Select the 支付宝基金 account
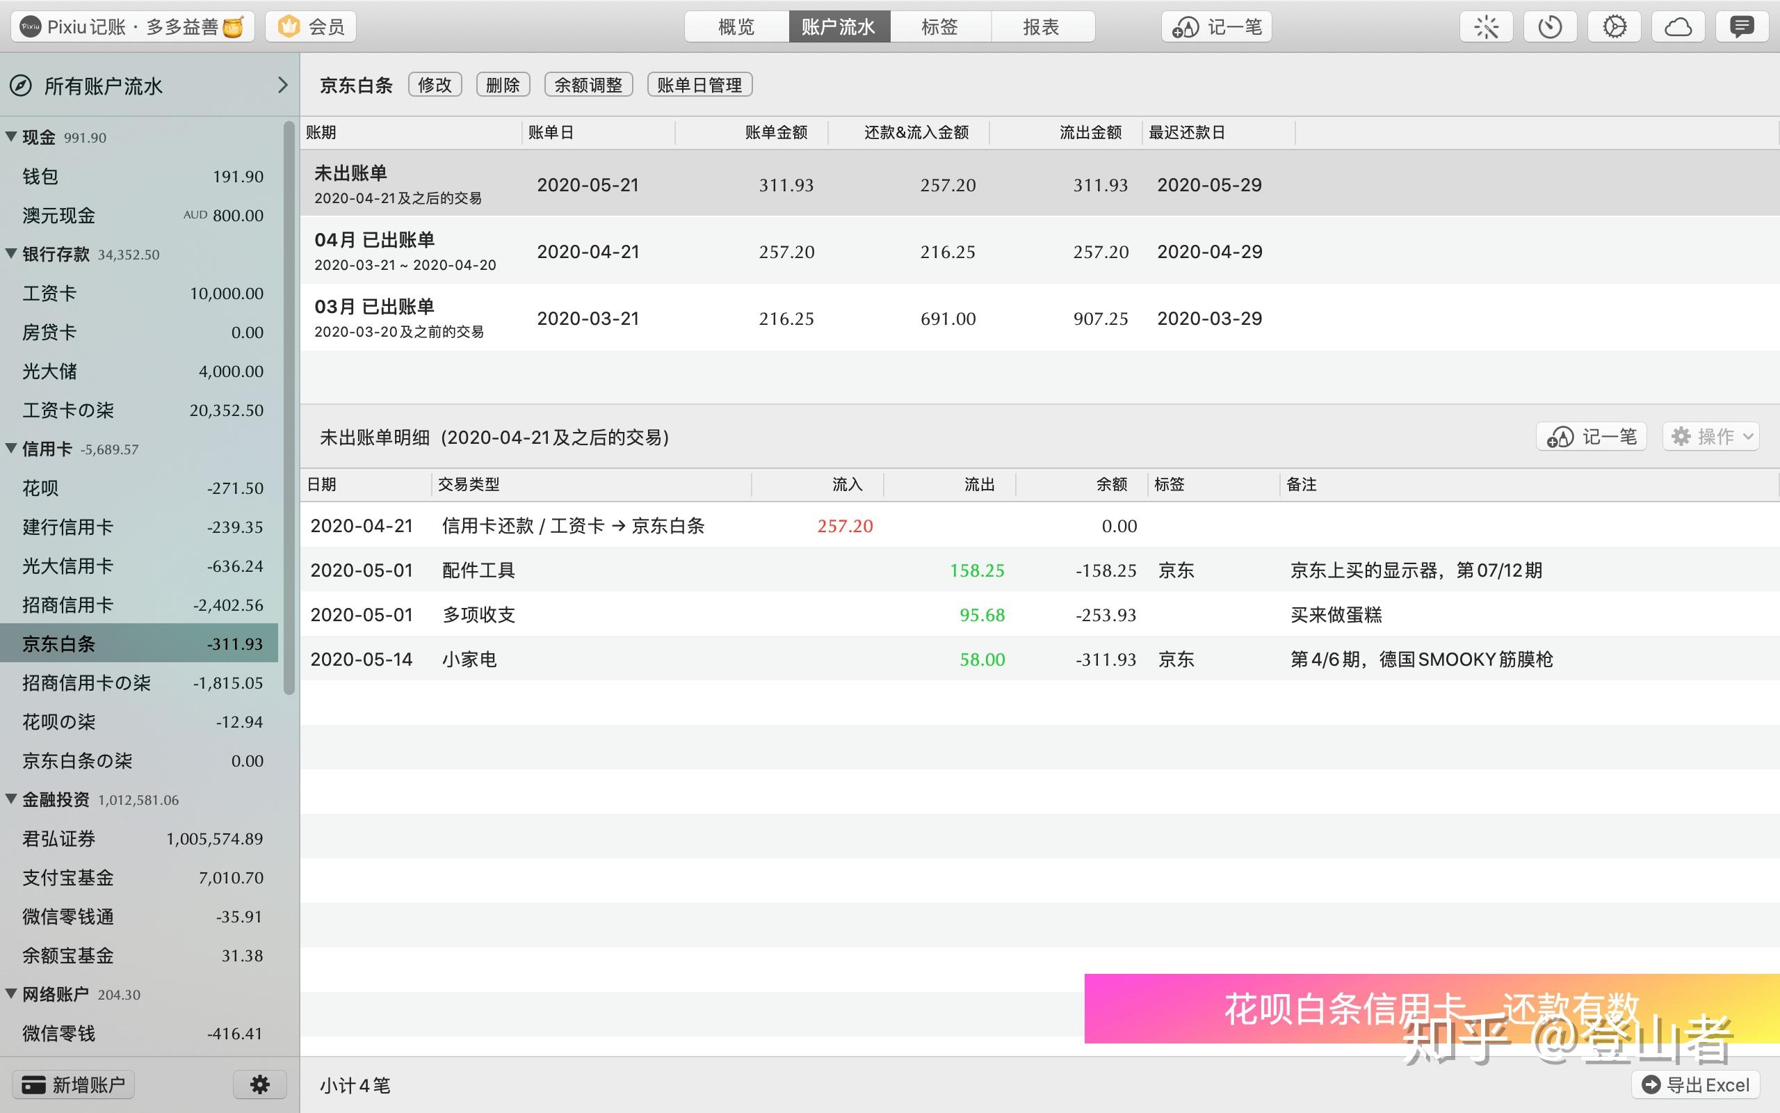Viewport: 1780px width, 1113px height. point(140,878)
